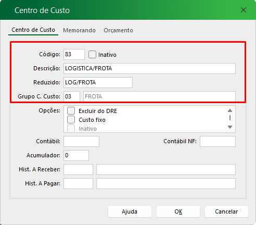Click the Contábil NF input field
This screenshot has width=256, height=225.
(x=217, y=141)
